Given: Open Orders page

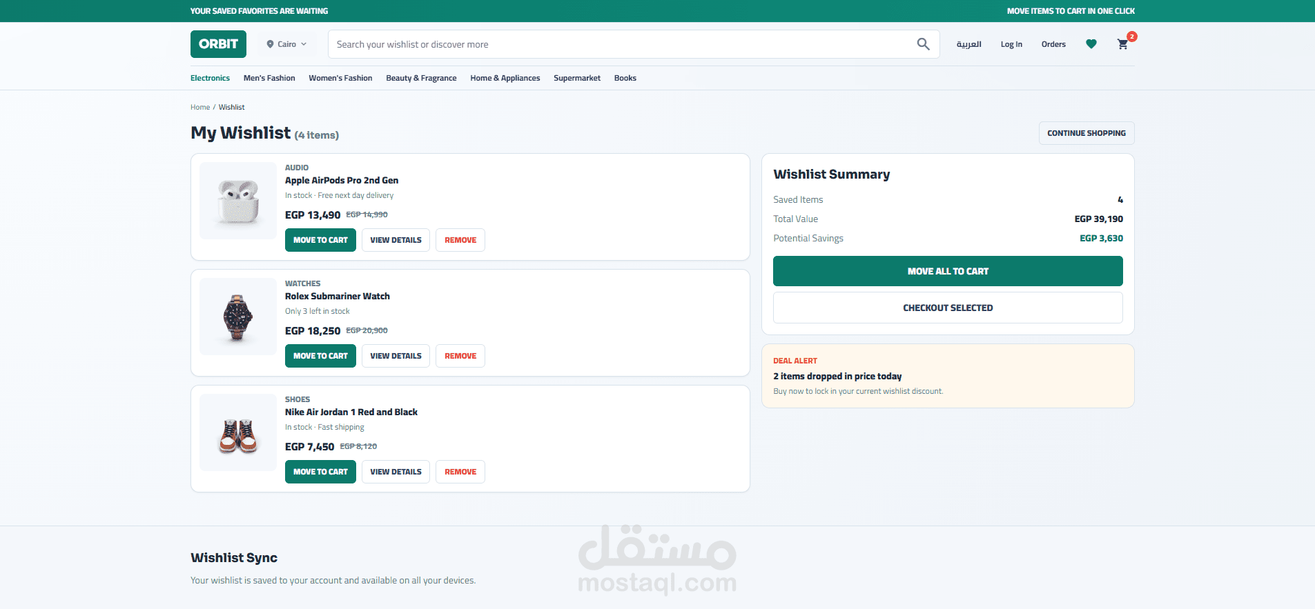Looking at the screenshot, I should pos(1053,44).
